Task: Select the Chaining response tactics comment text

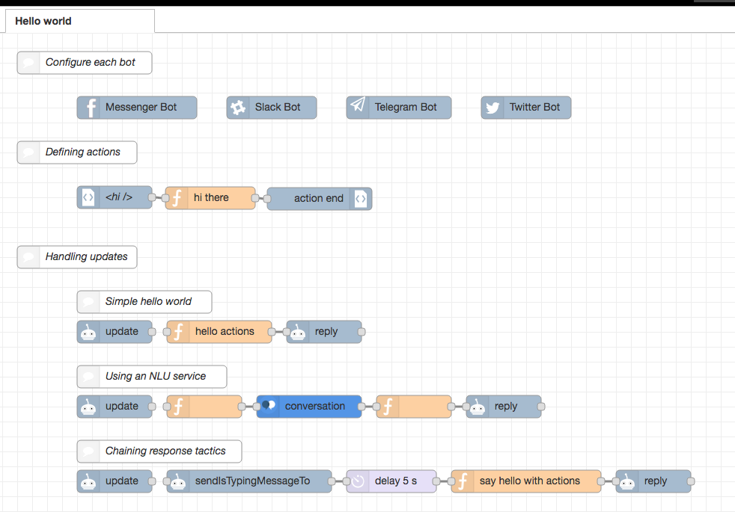Action: coord(165,451)
